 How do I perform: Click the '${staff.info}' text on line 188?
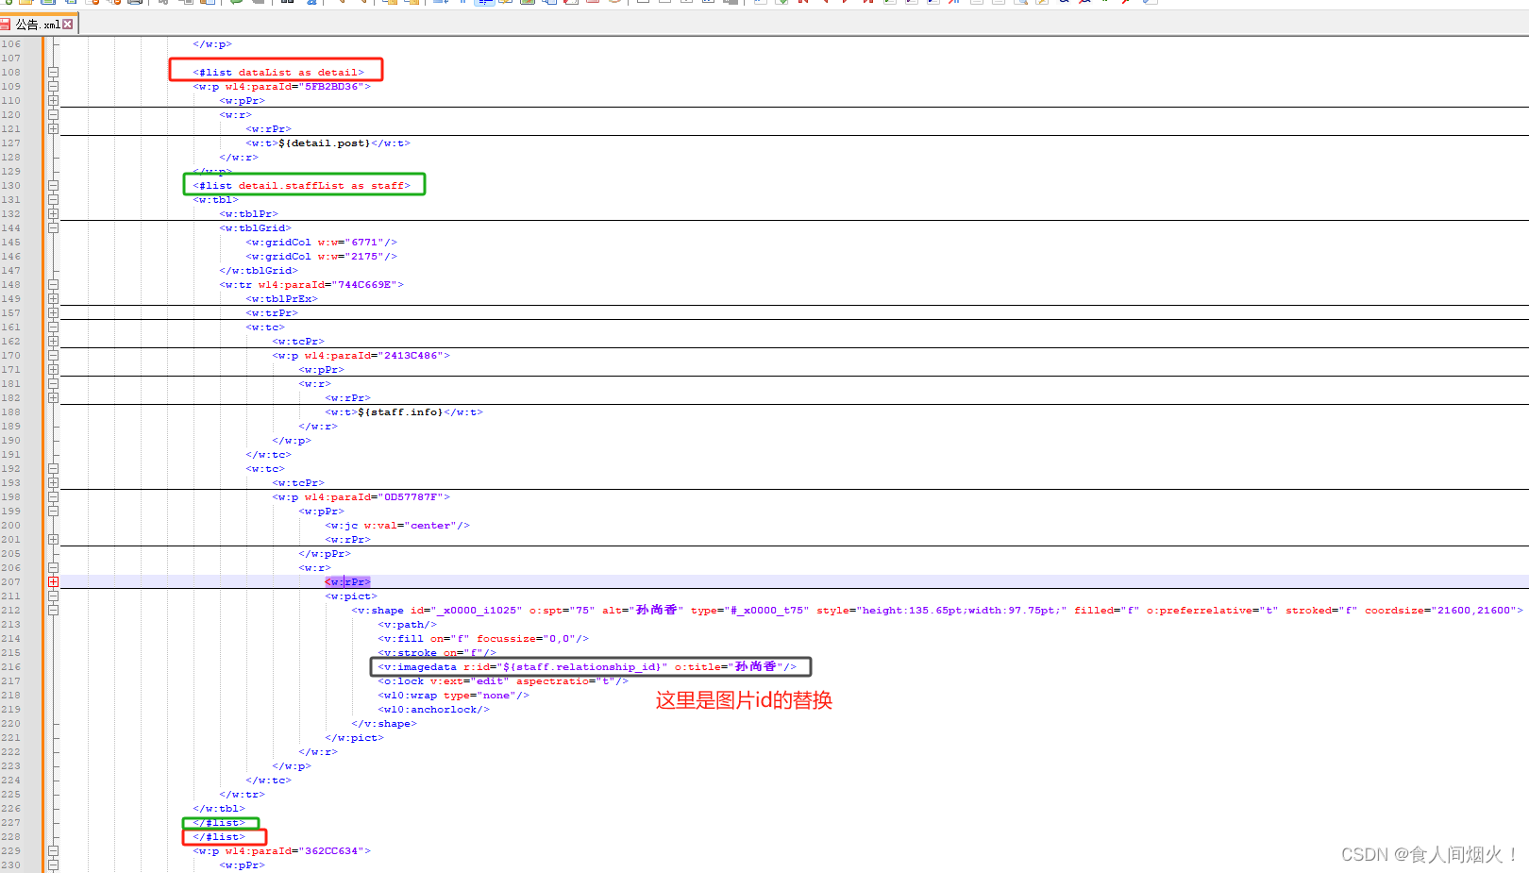click(x=400, y=412)
